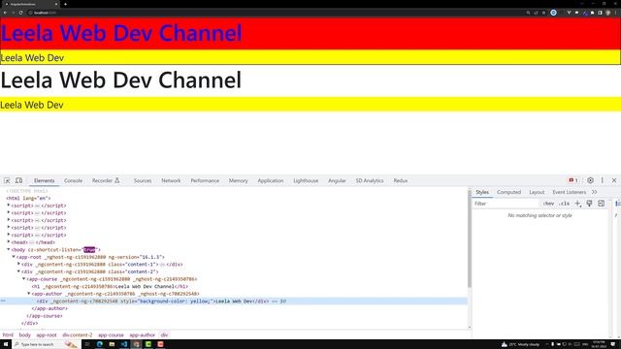This screenshot has height=349, width=621.
Task: Collapse the app-root node
Action: coord(14,256)
